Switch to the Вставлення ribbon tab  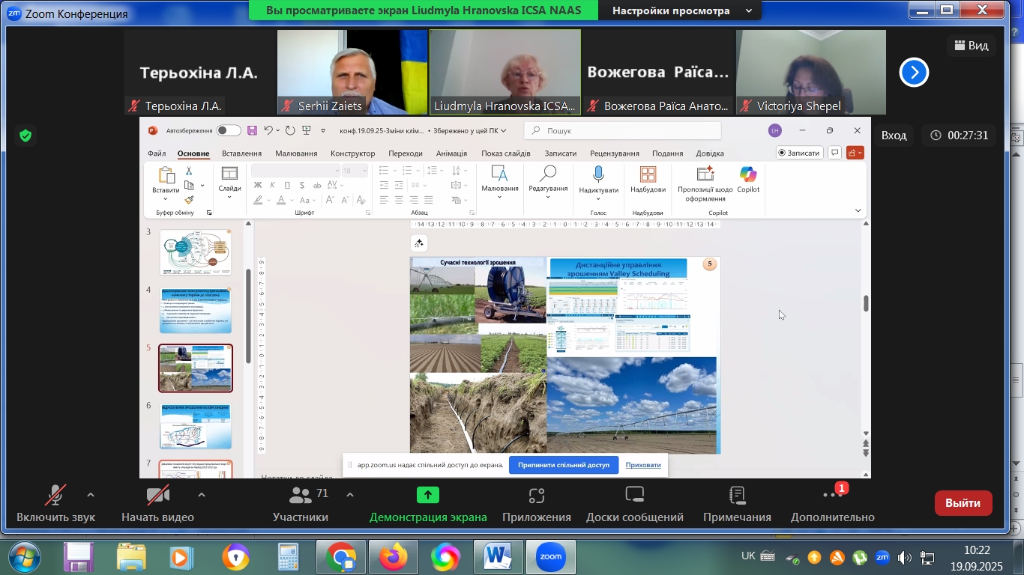coord(242,153)
